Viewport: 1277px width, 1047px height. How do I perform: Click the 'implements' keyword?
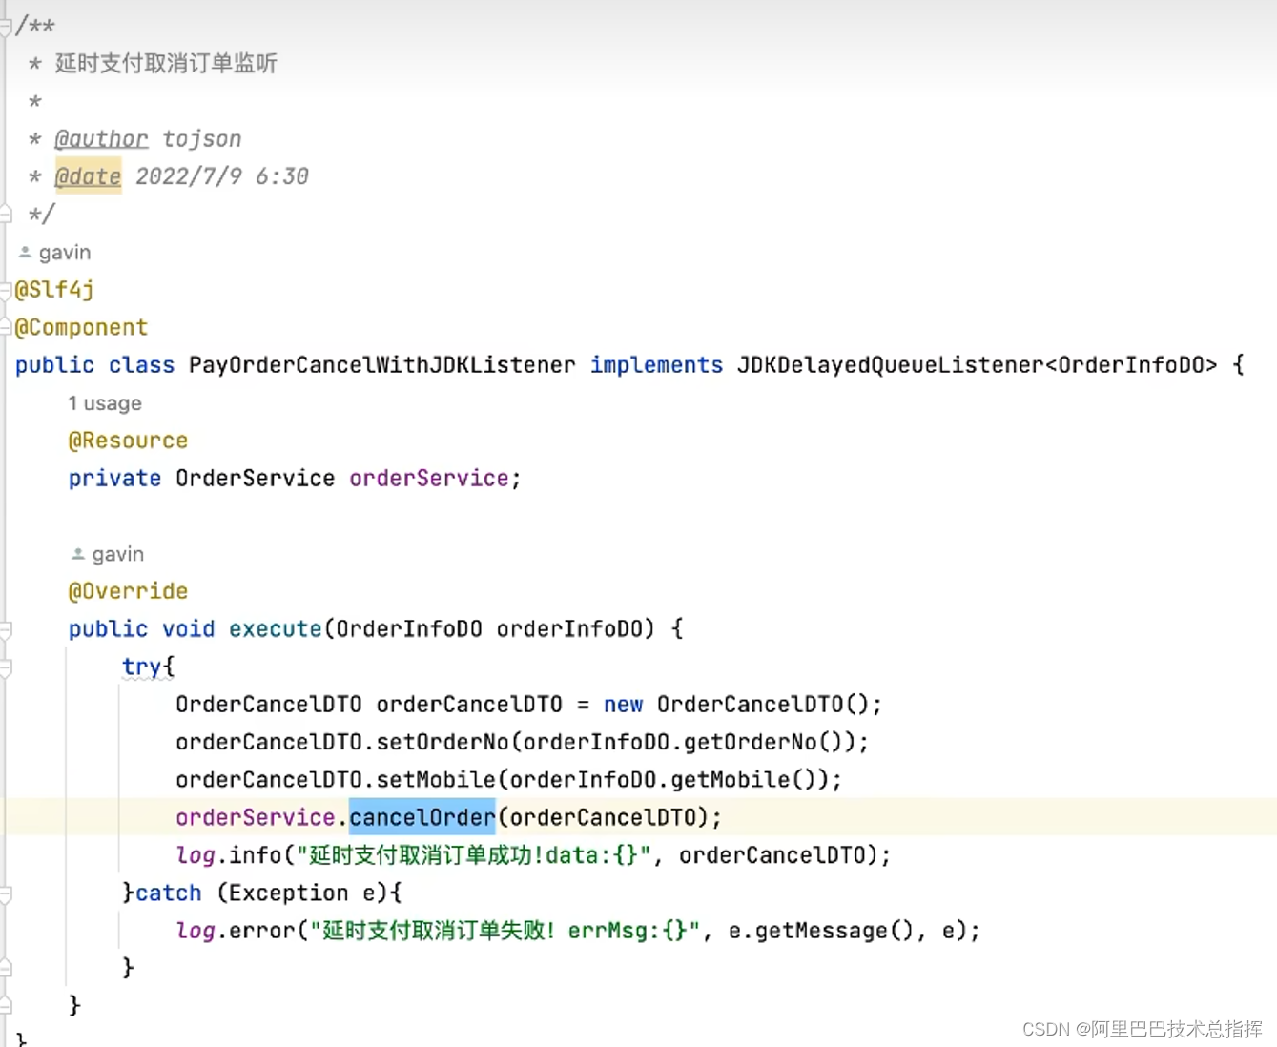[656, 365]
